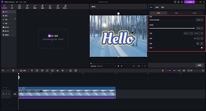The width and height of the screenshot is (206, 111).
Task: Switch to the 動畫 (Animation) properties tab
Action: click(157, 7)
